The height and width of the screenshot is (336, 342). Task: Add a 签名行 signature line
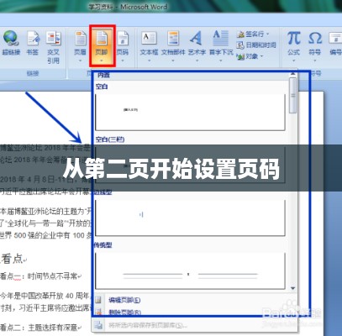point(252,34)
